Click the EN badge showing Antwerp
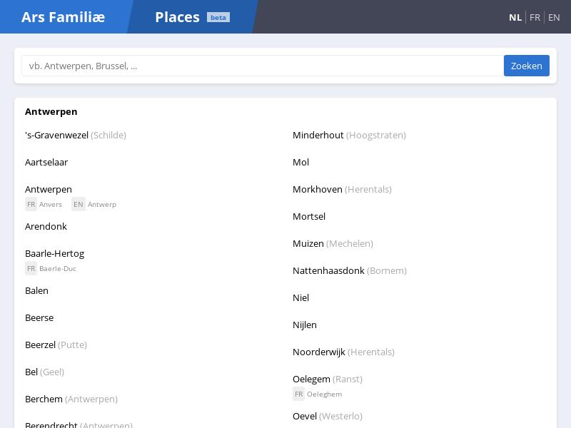The height and width of the screenshot is (428, 571). [79, 204]
